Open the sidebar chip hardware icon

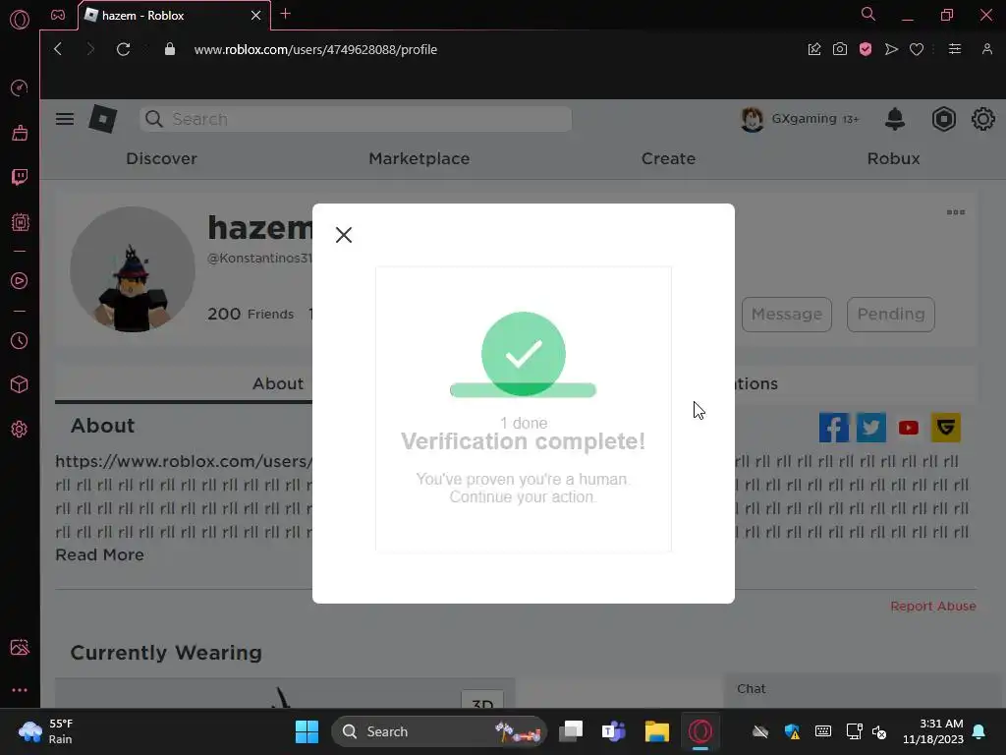20,222
